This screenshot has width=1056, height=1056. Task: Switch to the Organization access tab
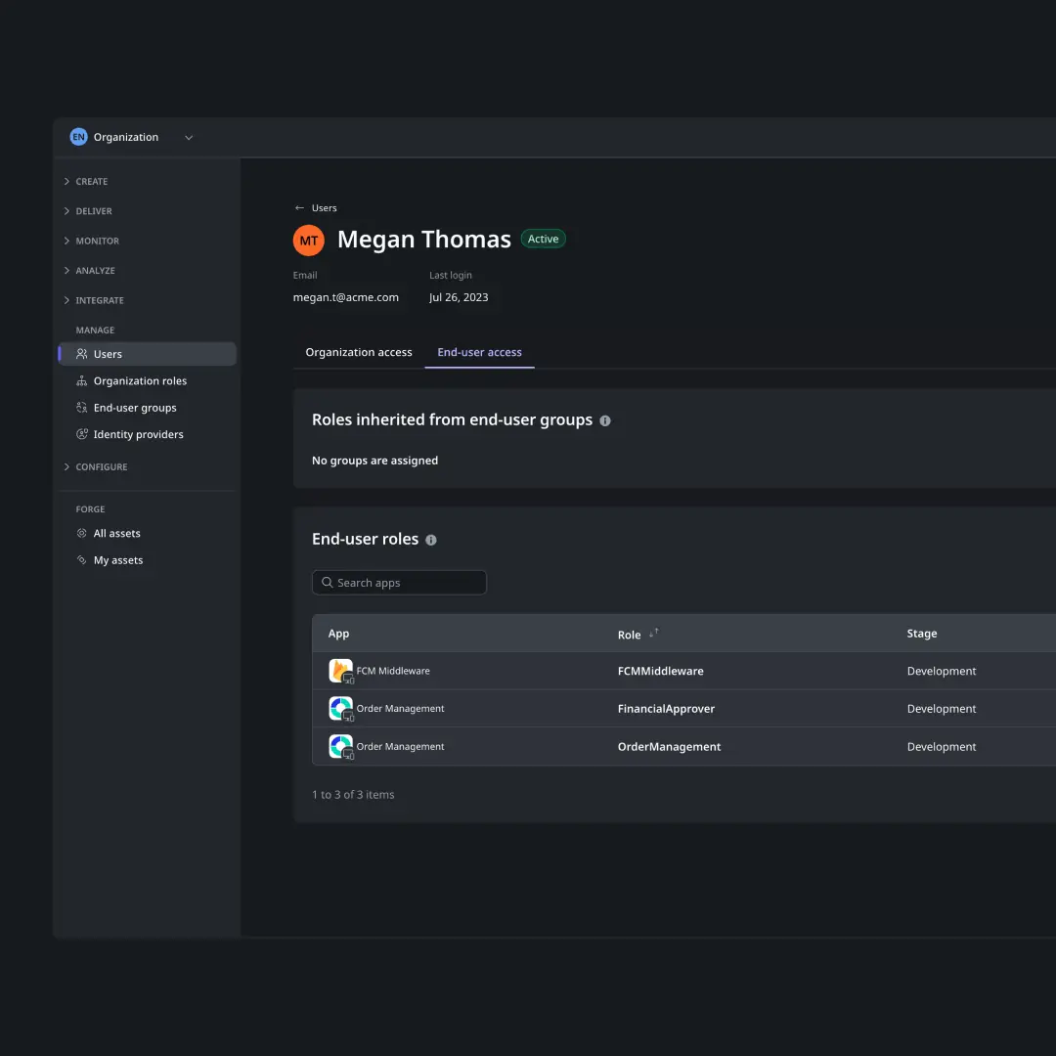[359, 352]
